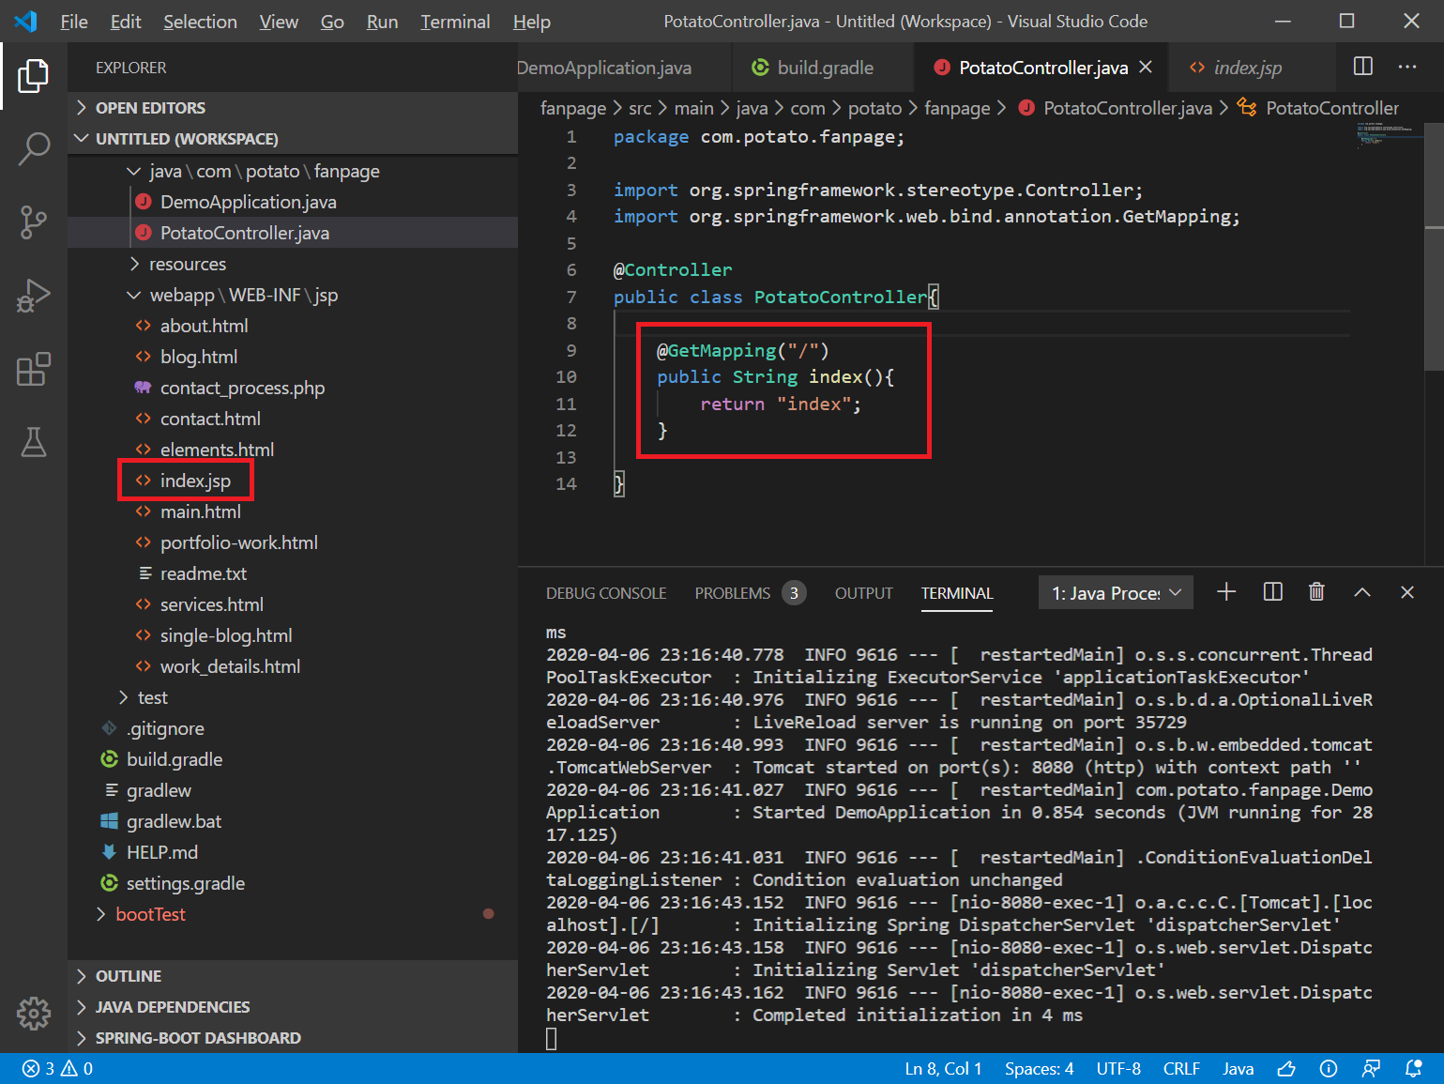Click the editor vertical scrollbar
Image resolution: width=1444 pixels, height=1084 pixels.
coord(1434,249)
